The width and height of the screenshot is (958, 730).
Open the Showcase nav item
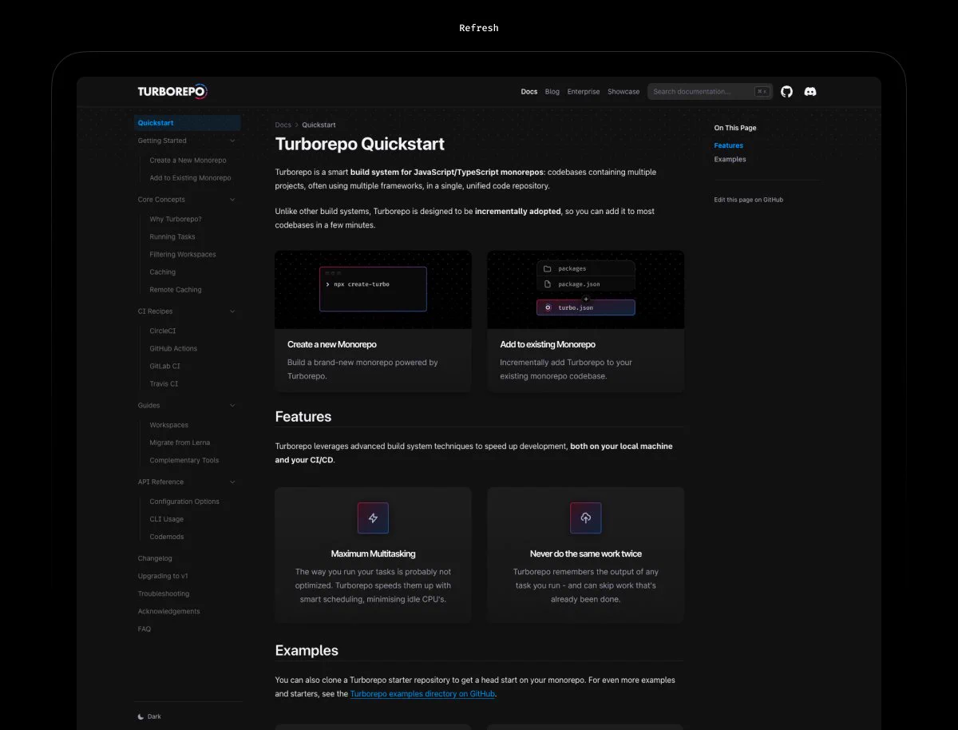click(623, 92)
